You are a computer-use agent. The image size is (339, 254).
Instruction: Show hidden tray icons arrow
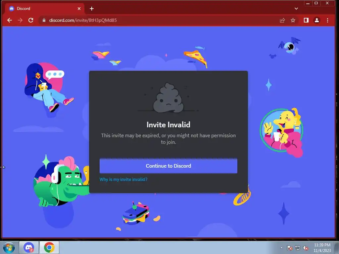tap(281, 248)
